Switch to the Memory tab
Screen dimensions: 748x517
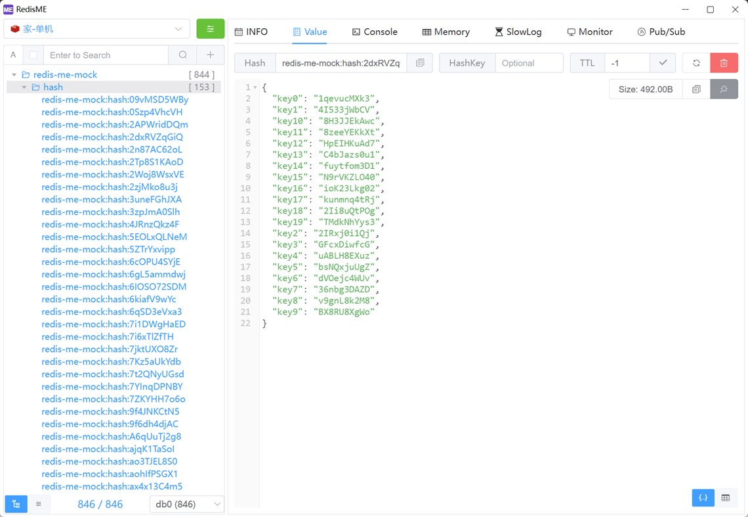[446, 32]
